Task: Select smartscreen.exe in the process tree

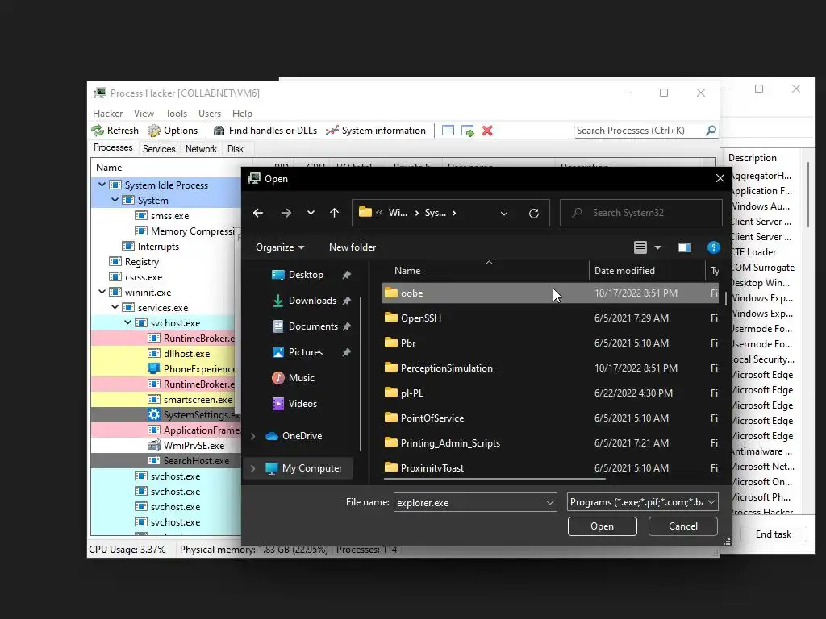Action: point(198,400)
